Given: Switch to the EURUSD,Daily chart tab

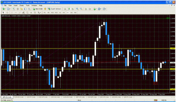Looking at the screenshot, I should tap(19, 97).
